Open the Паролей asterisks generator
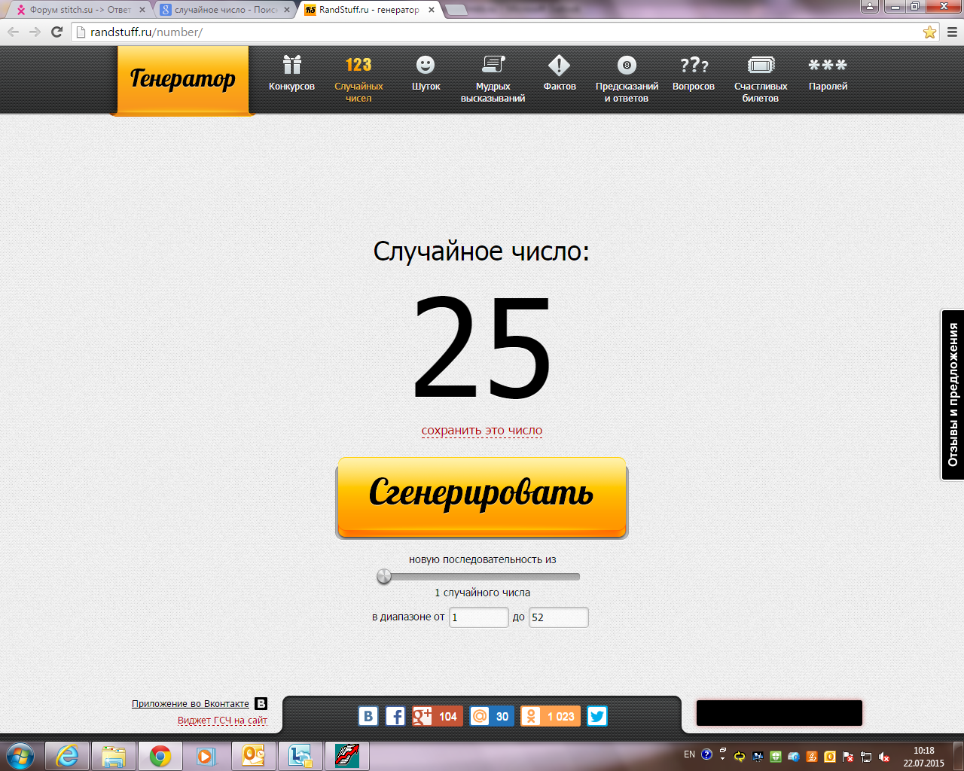The height and width of the screenshot is (771, 964). (x=828, y=74)
